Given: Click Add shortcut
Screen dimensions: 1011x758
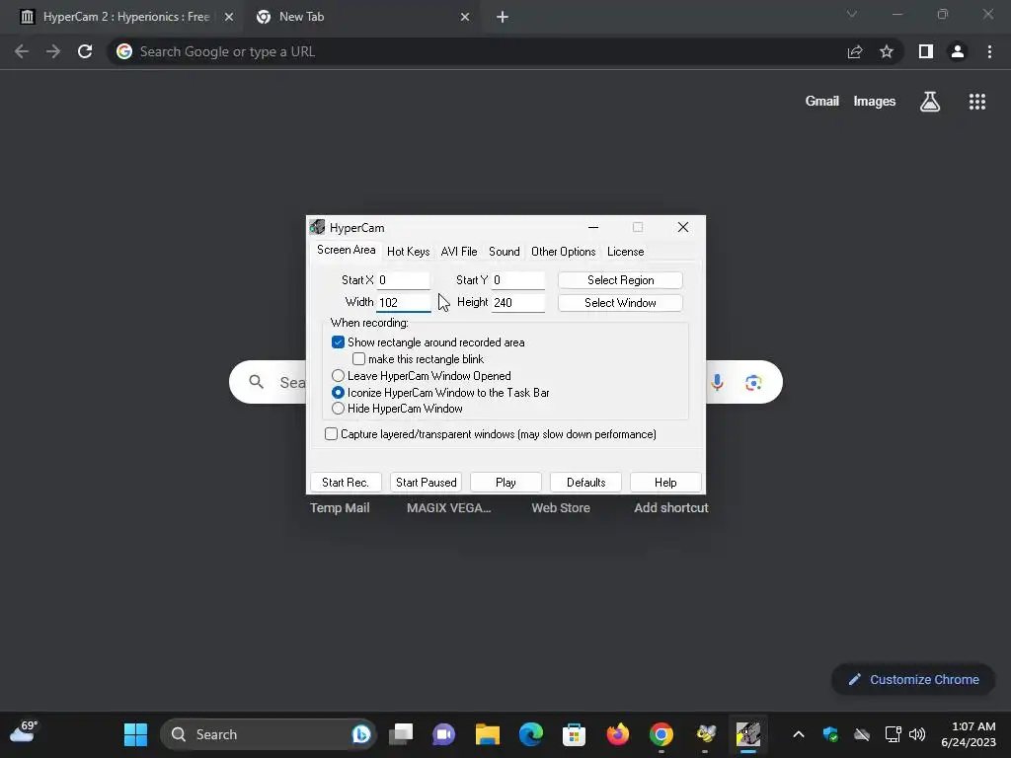Looking at the screenshot, I should [x=671, y=508].
